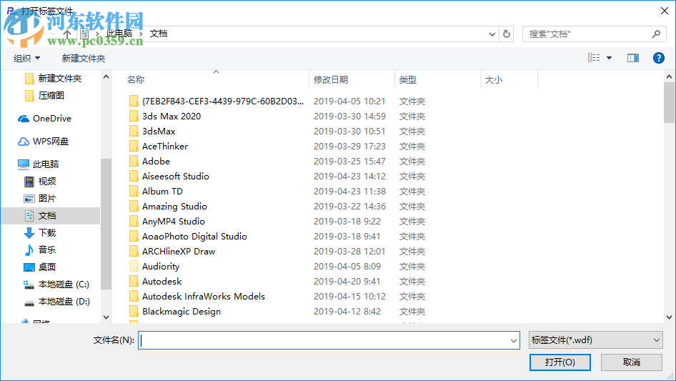Click file list scrollbar up arrow

[669, 76]
